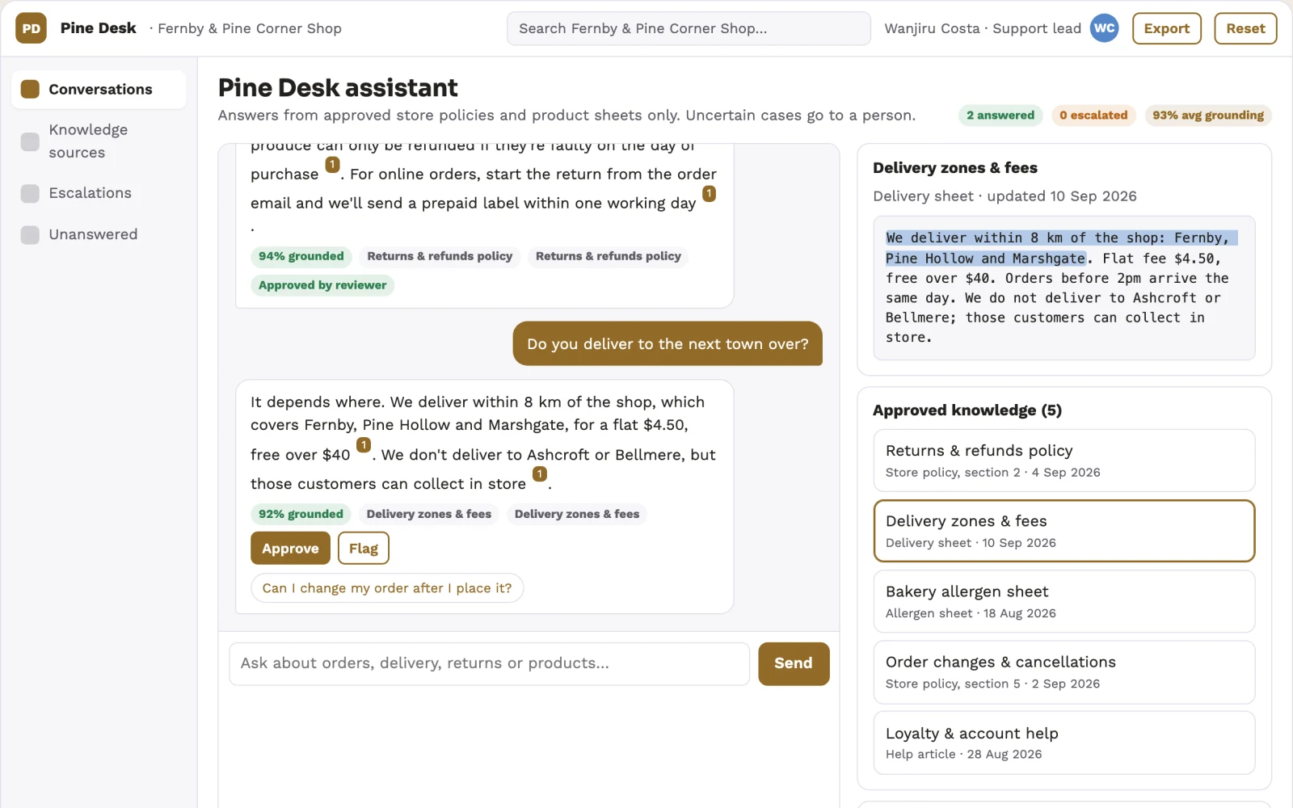Image resolution: width=1293 pixels, height=808 pixels.
Task: Click the '0 escalated' stat badge
Action: [x=1093, y=116]
